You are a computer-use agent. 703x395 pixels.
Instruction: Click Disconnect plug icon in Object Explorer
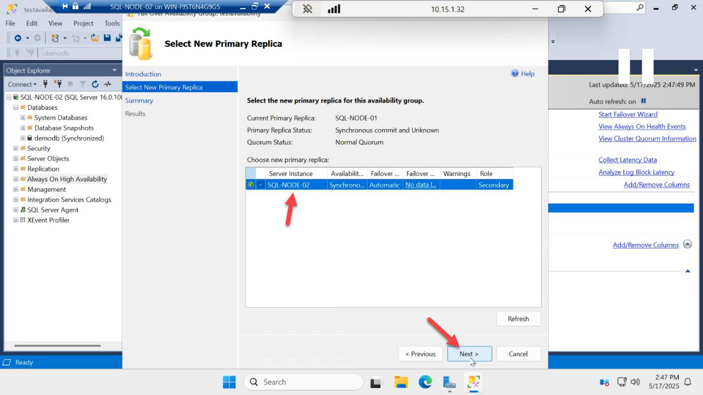tap(58, 84)
